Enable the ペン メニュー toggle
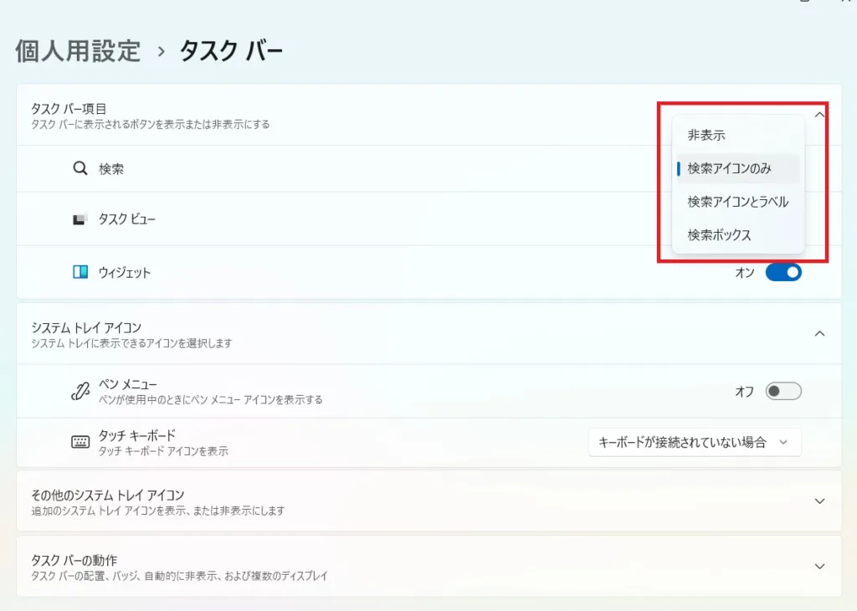 [x=783, y=391]
